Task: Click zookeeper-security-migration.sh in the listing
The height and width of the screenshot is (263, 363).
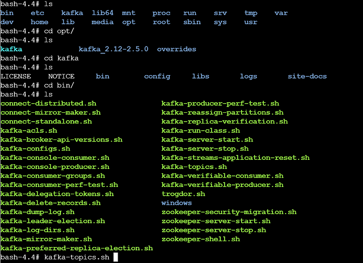Action: coord(229,212)
